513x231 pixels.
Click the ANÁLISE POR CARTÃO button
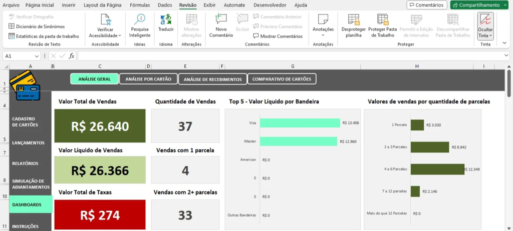[x=148, y=79]
